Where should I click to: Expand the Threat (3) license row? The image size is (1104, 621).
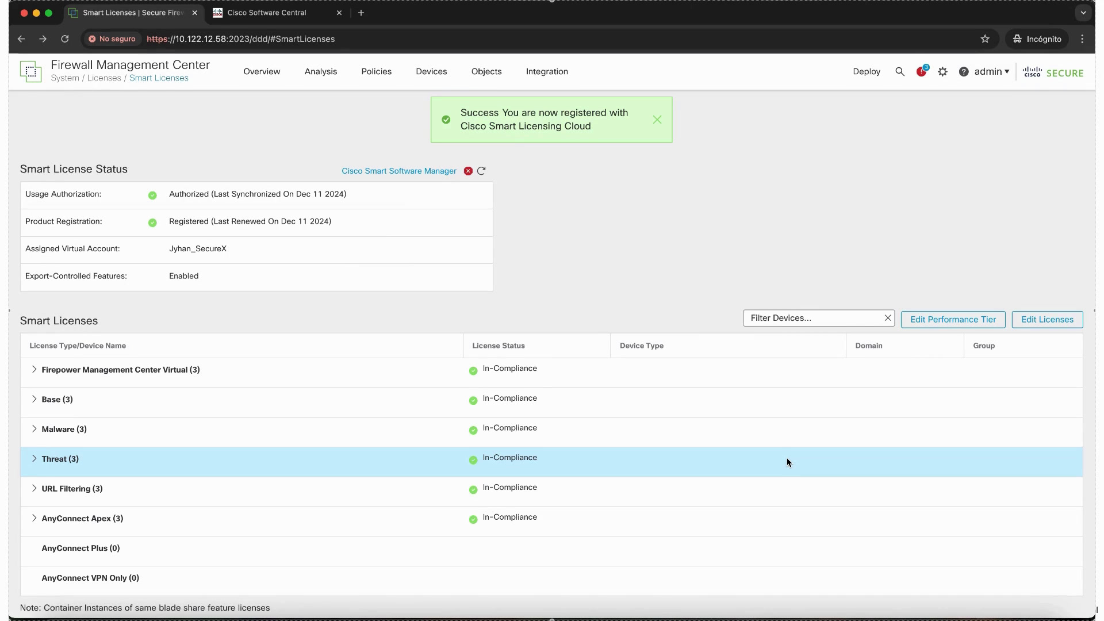coord(34,458)
